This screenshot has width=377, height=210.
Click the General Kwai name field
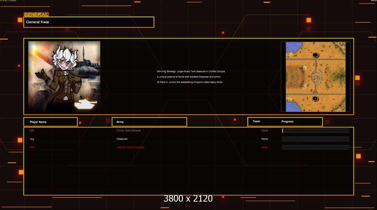89,22
